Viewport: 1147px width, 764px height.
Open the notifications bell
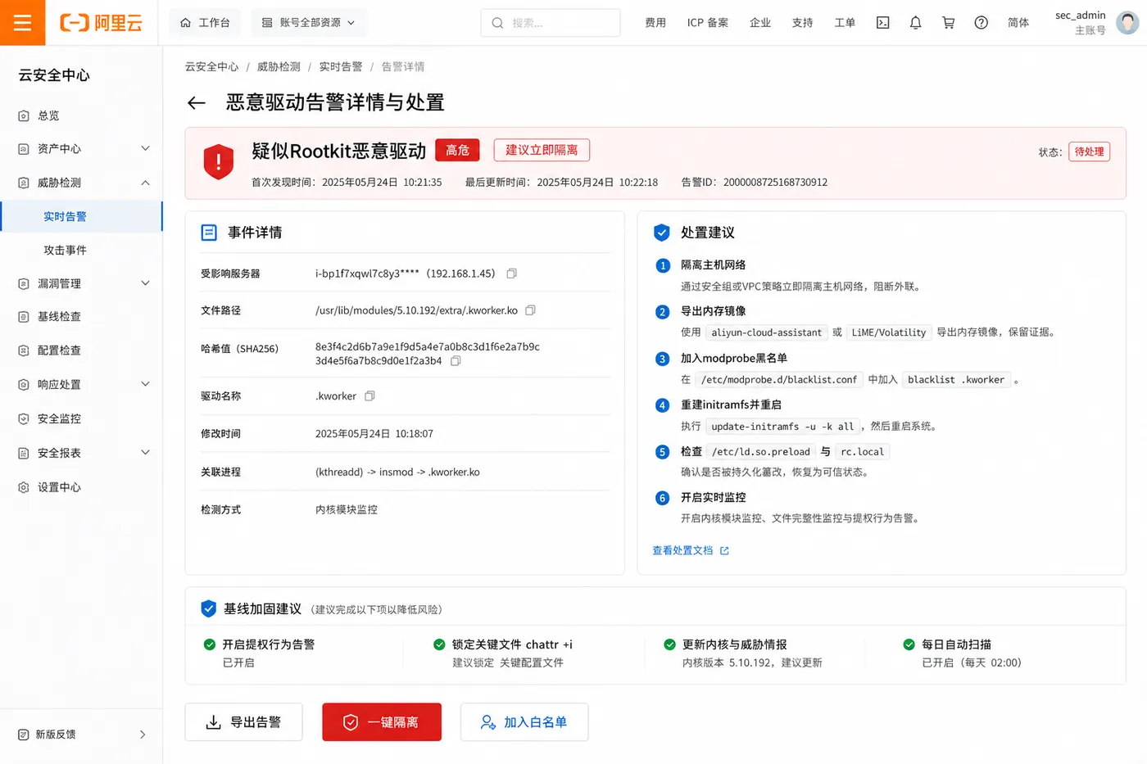pyautogui.click(x=915, y=23)
